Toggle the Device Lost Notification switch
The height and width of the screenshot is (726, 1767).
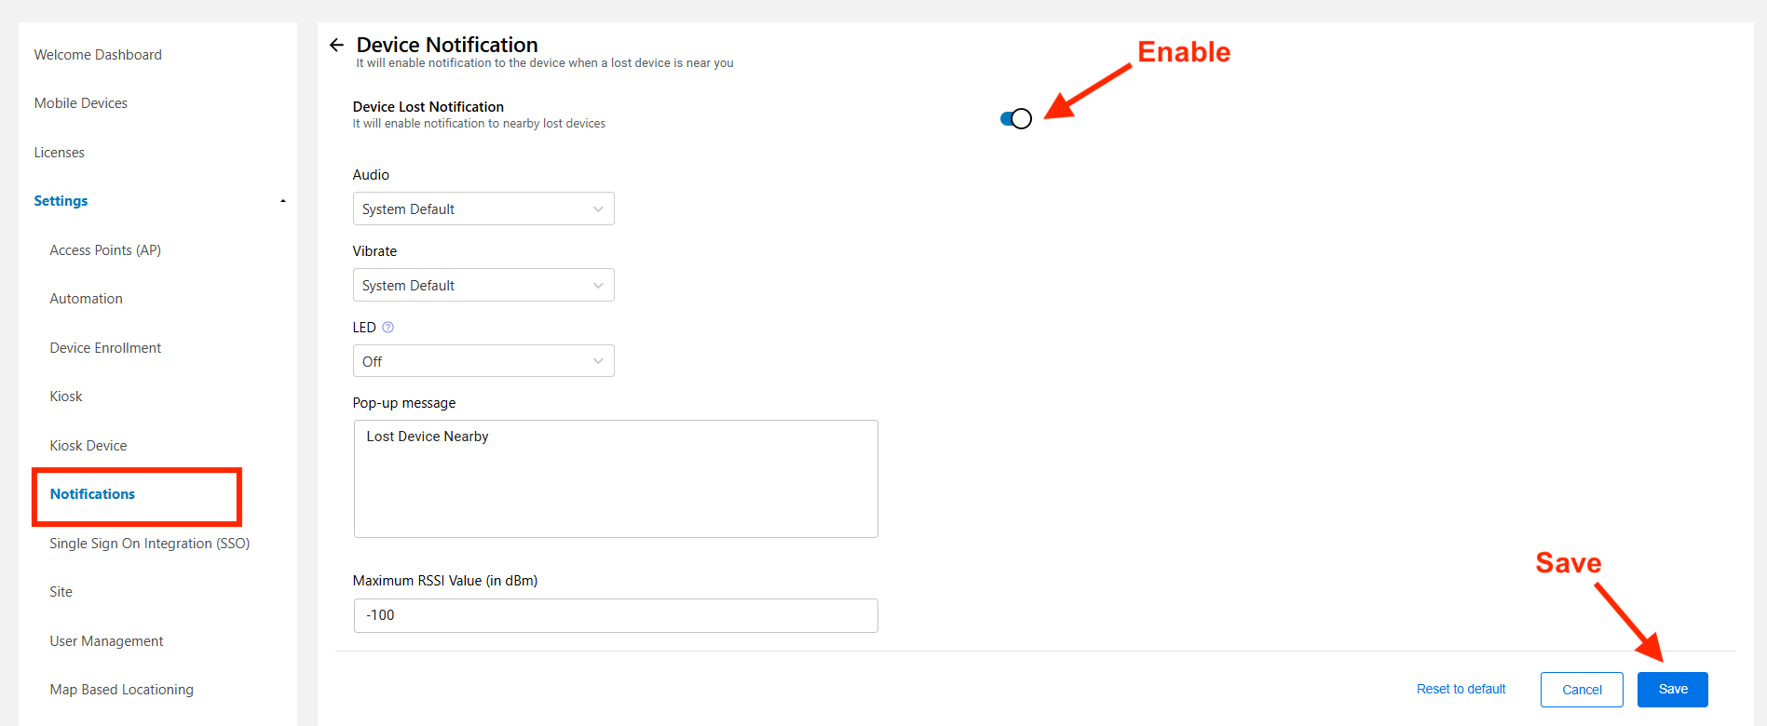(1016, 119)
